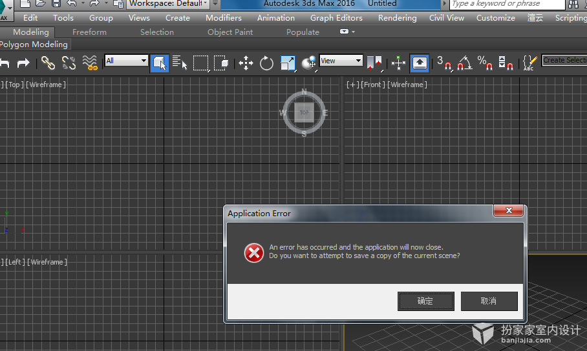Screen dimensions: 587x351
Task: Click 取消 in Application Error dialog
Action: 489,301
